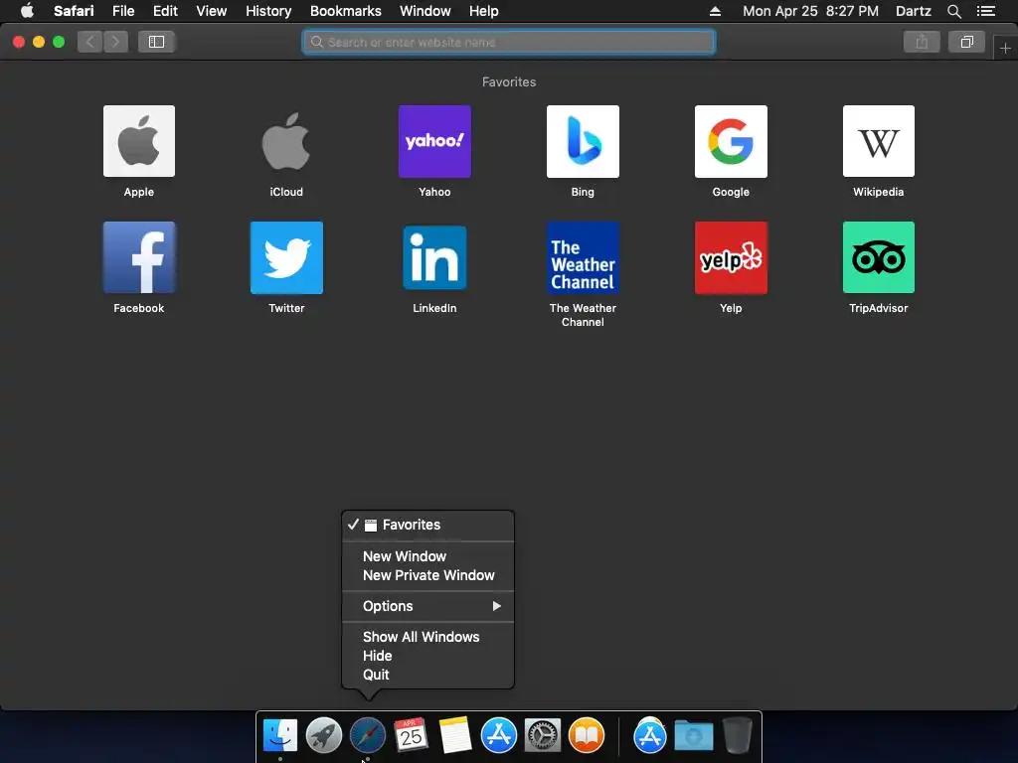
Task: Open the Facebook favorite tile
Action: click(139, 257)
